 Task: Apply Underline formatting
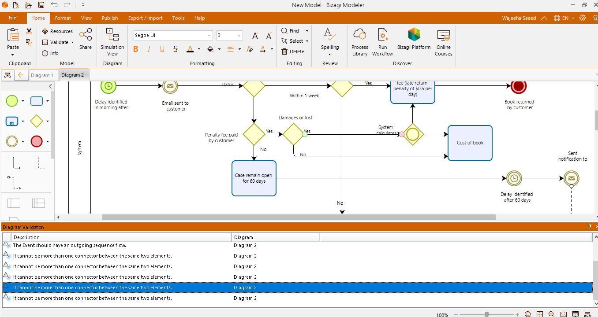click(162, 49)
